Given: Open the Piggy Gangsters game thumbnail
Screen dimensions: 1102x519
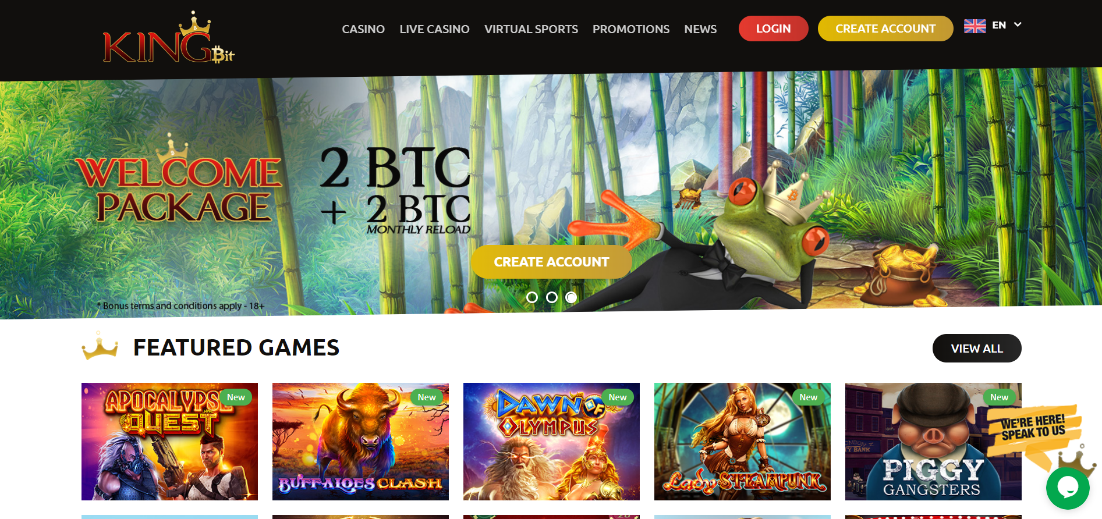Looking at the screenshot, I should (933, 442).
